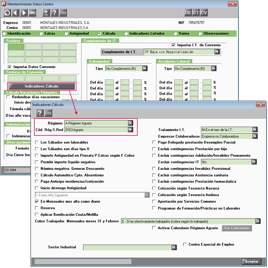The image size is (268, 268).
Task: Click the Aceptar button
Action: coord(251,261)
